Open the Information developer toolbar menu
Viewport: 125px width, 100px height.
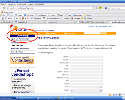click(x=29, y=15)
